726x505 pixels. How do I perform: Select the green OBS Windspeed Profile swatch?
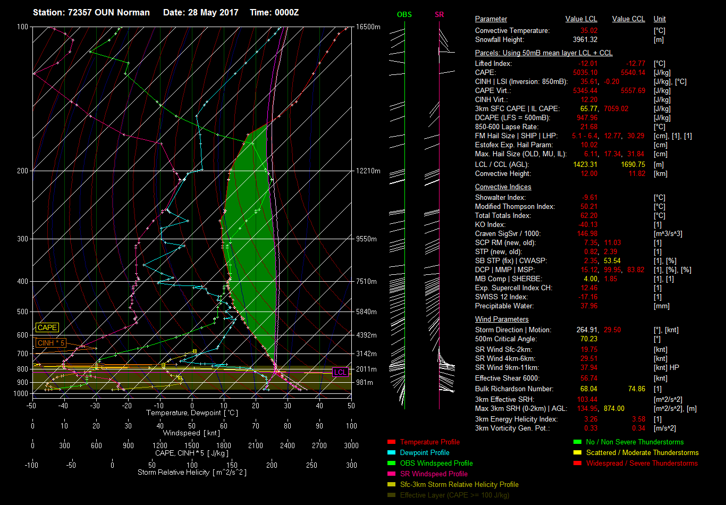pos(392,463)
